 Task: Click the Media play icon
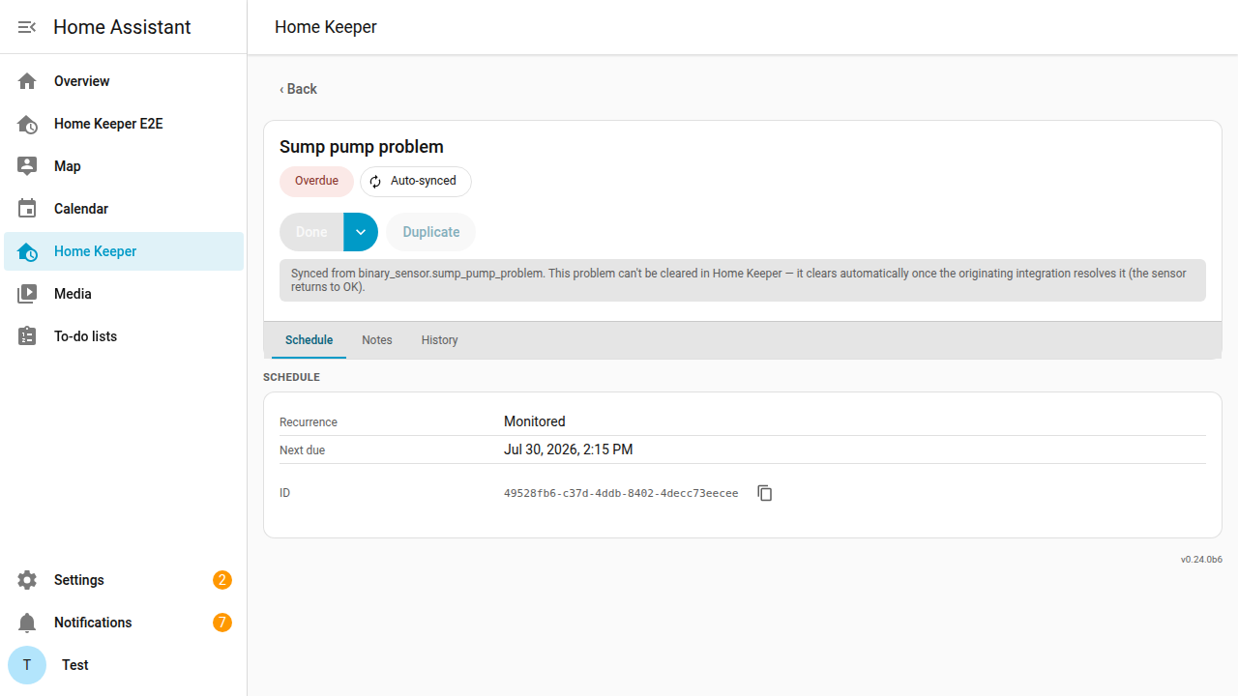[27, 294]
